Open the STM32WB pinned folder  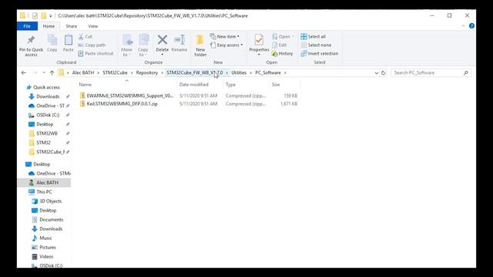tap(46, 133)
